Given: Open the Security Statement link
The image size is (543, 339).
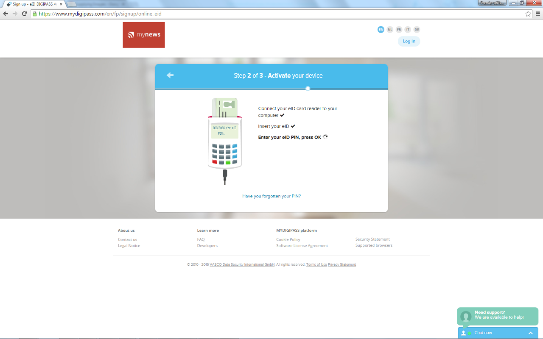Looking at the screenshot, I should click(x=372, y=239).
